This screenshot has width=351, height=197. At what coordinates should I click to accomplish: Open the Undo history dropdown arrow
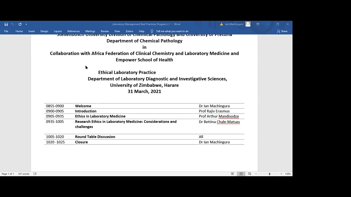point(16,24)
